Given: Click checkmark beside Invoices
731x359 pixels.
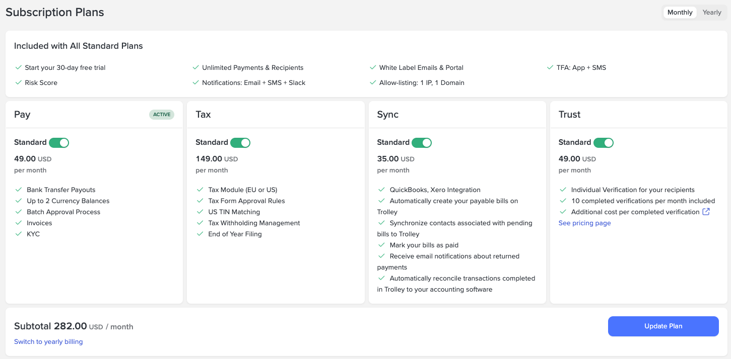Looking at the screenshot, I should [19, 223].
